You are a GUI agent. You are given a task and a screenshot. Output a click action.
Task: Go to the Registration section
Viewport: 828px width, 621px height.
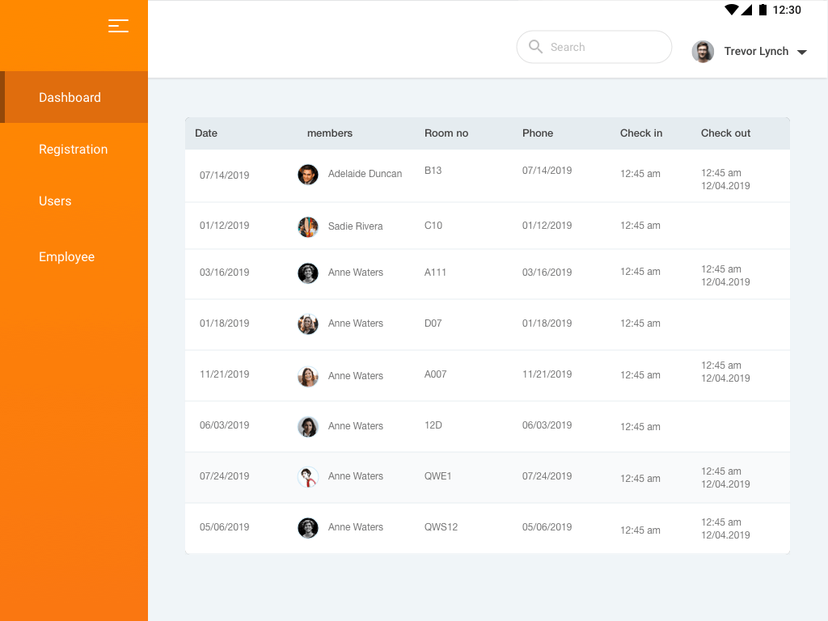point(73,150)
